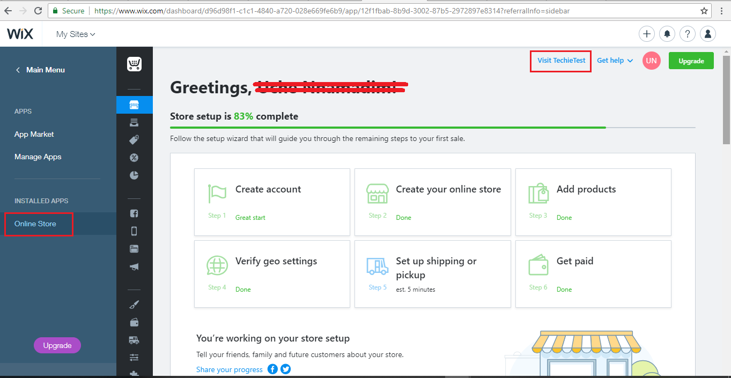
Task: Open the paintbrush design icon
Action: point(134,305)
